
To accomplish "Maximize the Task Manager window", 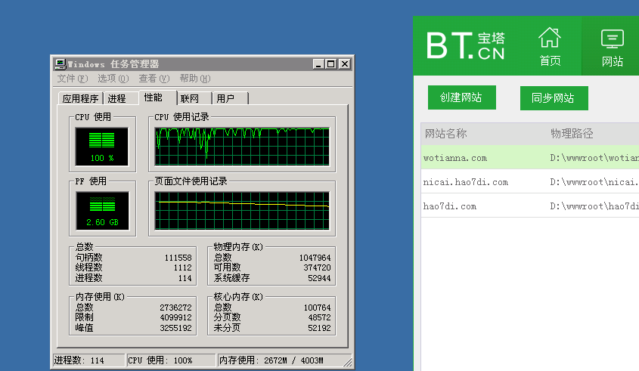I will [x=331, y=64].
